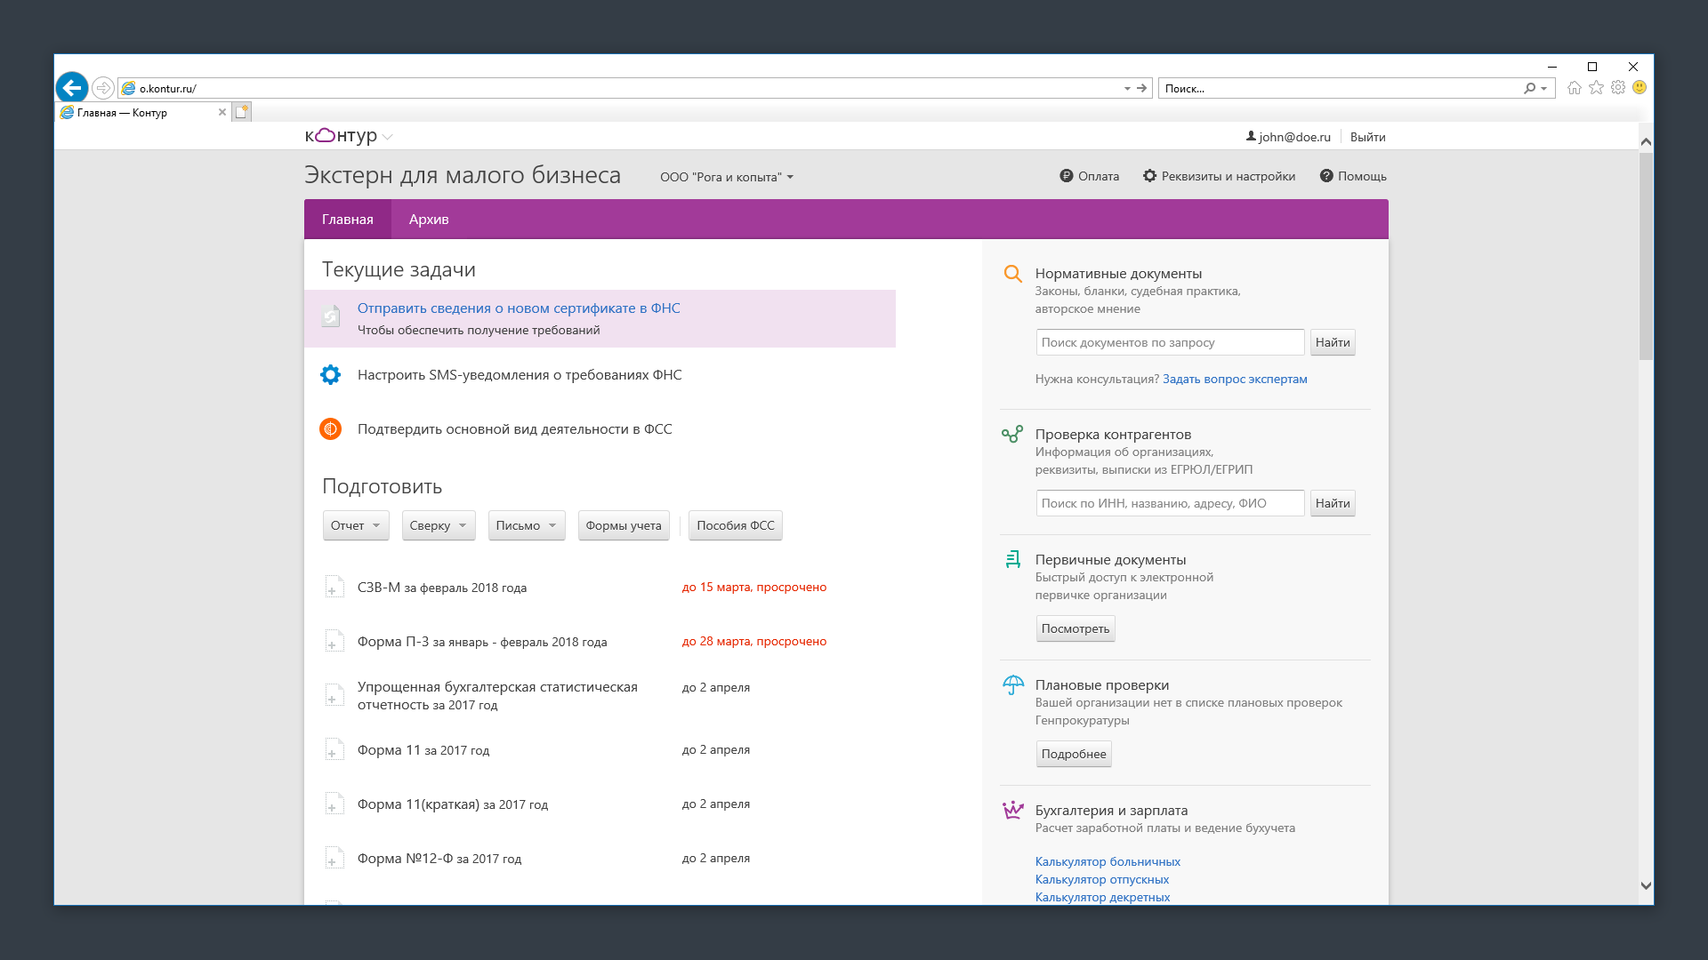Click the orange magnifier Normative documents icon
Viewport: 1708px width, 960px height.
click(x=1012, y=274)
